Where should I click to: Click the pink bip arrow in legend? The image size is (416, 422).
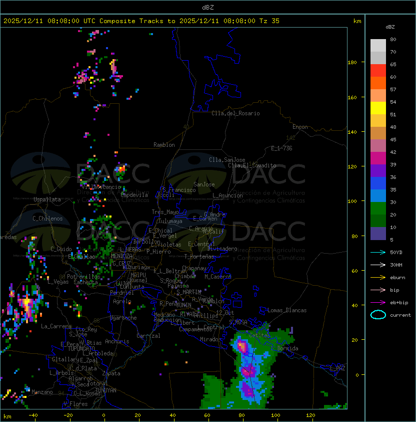tap(378, 290)
